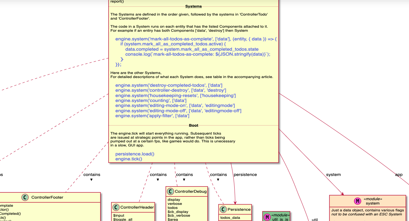Open the Systems section header in the note

193,6
